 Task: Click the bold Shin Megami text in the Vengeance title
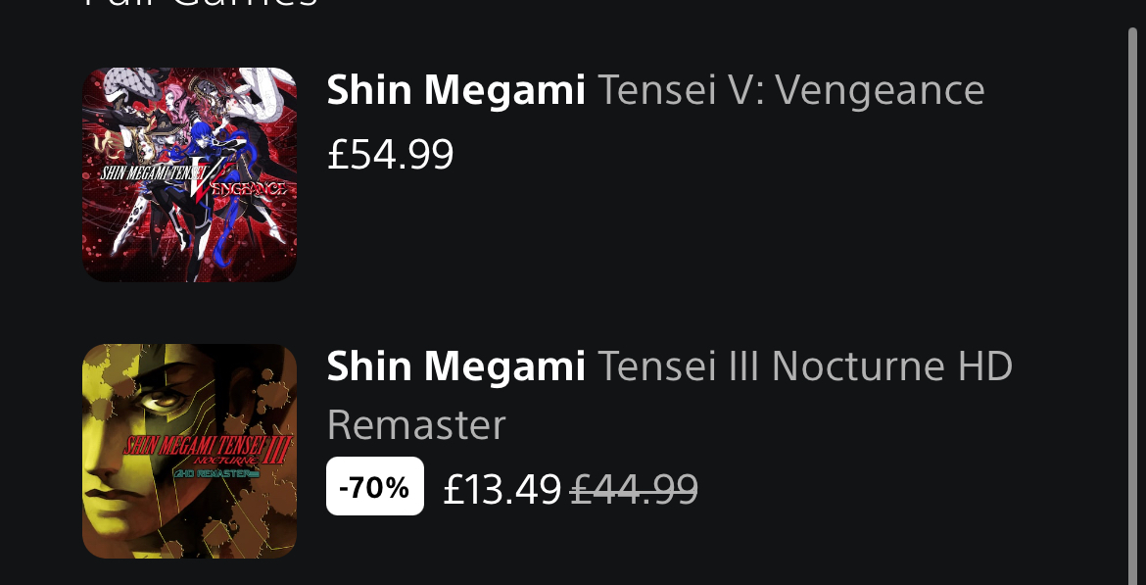[455, 91]
